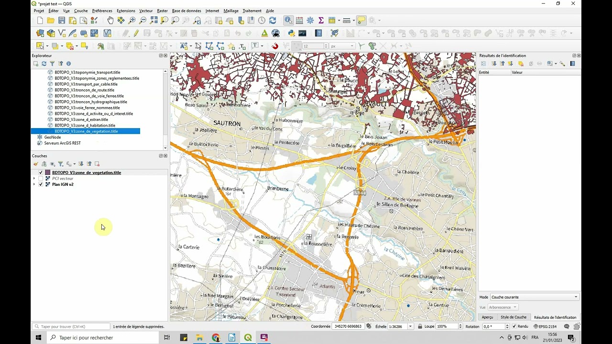Click Taper pour trouver locator field

pyautogui.click(x=71, y=327)
